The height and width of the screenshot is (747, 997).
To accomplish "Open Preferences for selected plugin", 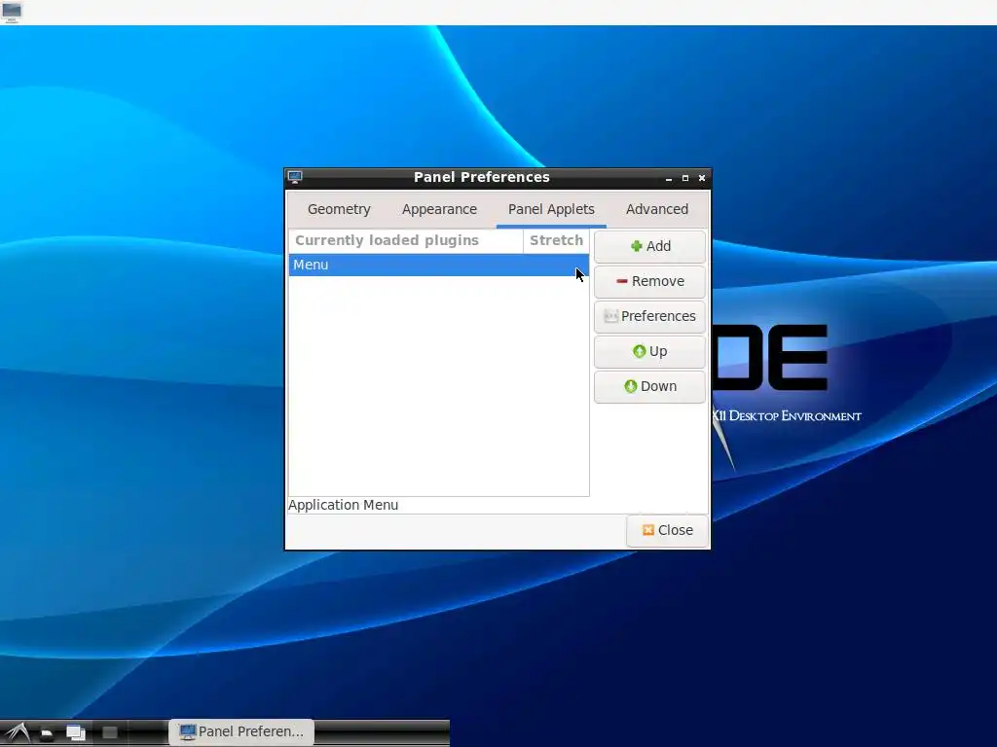I will [649, 316].
